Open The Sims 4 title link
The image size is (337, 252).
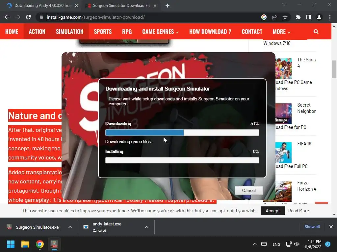click(x=306, y=63)
